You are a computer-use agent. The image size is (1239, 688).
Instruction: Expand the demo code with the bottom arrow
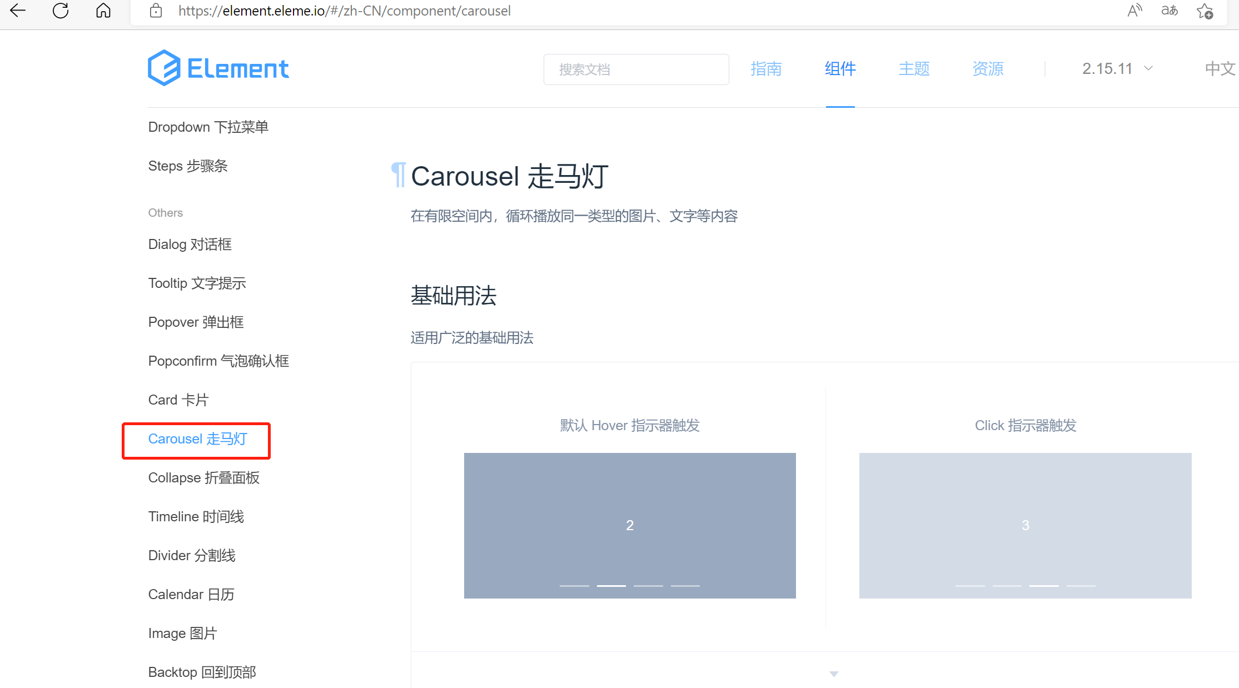[834, 674]
